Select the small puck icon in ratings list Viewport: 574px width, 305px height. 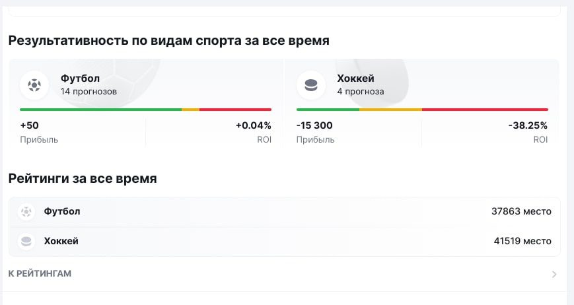click(x=26, y=242)
